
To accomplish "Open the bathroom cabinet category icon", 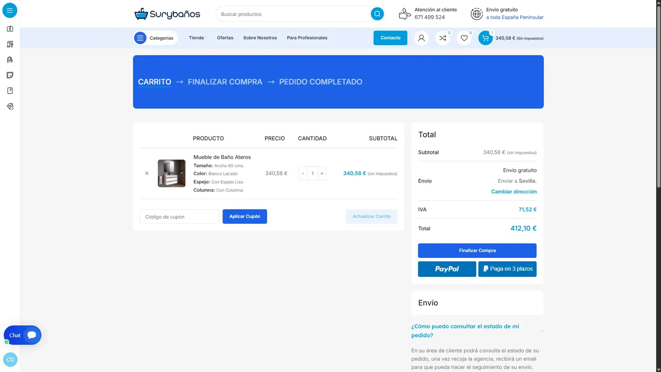I will click(x=10, y=29).
